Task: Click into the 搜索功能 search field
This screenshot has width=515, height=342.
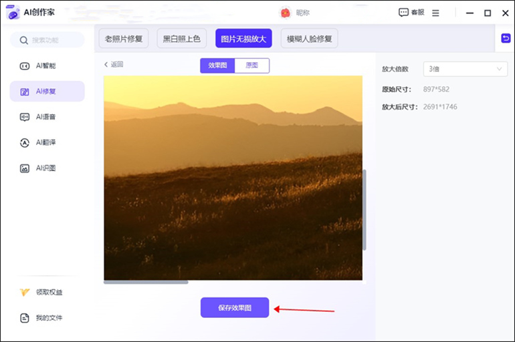Action: click(x=47, y=40)
